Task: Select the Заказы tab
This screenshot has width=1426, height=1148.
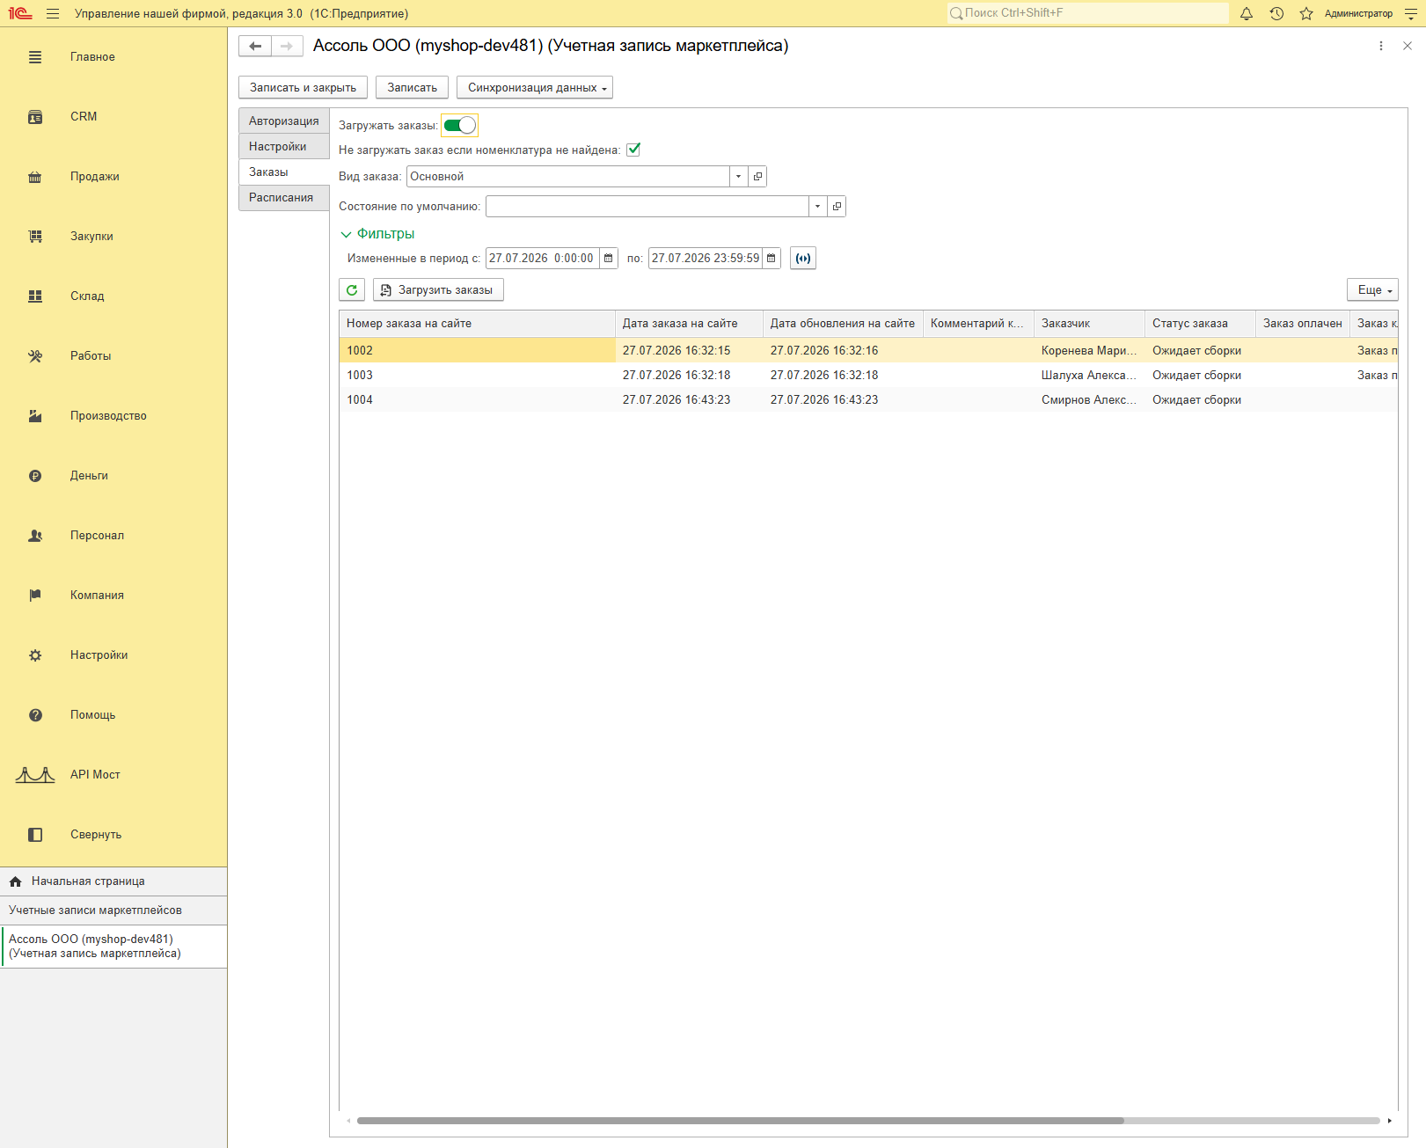Action: click(x=283, y=172)
